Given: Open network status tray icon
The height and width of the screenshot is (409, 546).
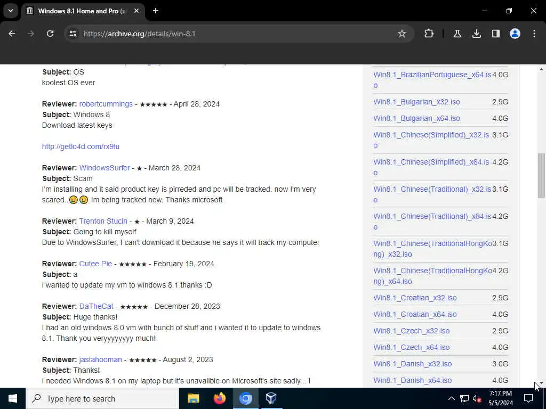Looking at the screenshot, I should coord(464,398).
